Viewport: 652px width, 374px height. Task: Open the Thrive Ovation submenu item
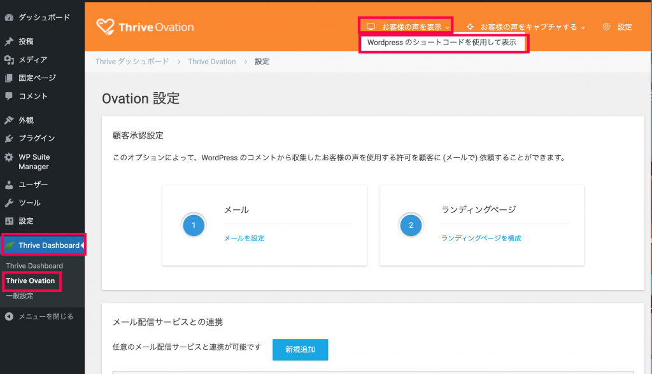31,281
